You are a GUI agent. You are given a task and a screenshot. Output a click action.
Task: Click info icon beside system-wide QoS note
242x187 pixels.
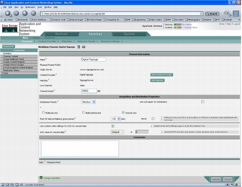151,126
